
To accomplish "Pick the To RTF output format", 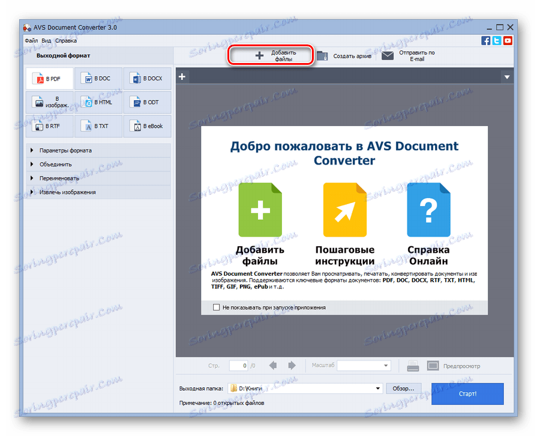I will [50, 126].
